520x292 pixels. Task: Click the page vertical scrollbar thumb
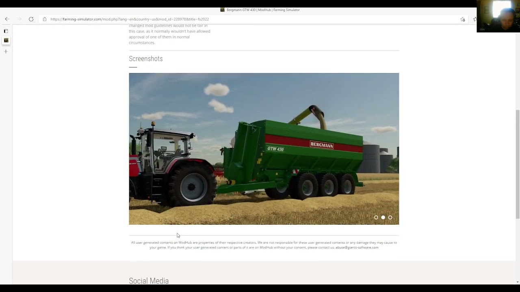point(518,164)
